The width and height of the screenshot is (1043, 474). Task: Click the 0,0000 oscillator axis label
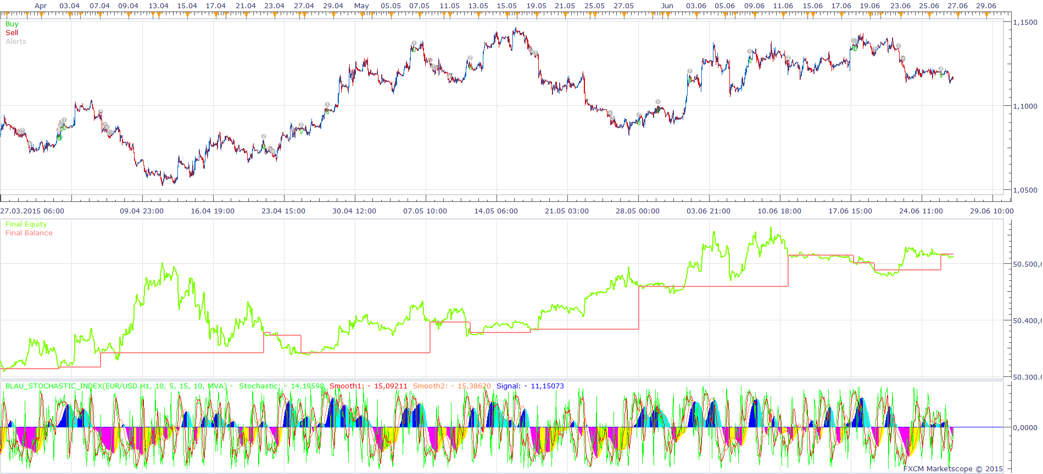(x=1025, y=428)
